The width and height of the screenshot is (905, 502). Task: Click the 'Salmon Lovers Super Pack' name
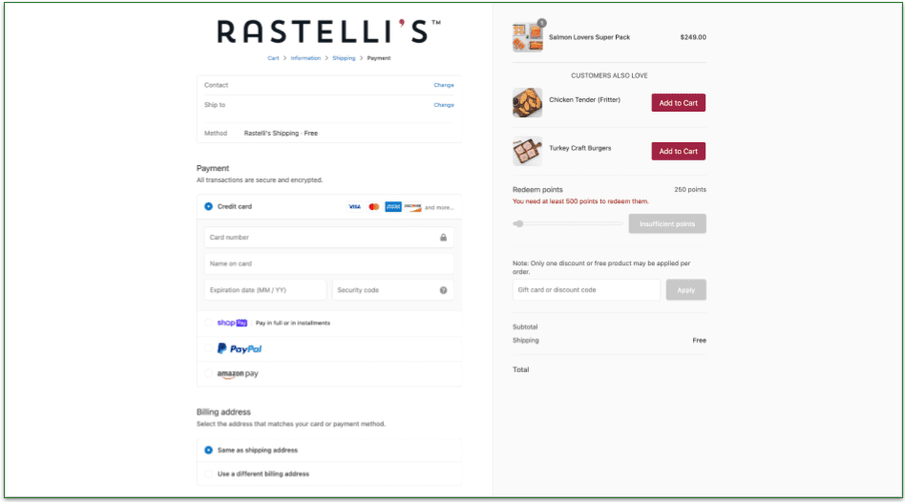click(x=589, y=37)
